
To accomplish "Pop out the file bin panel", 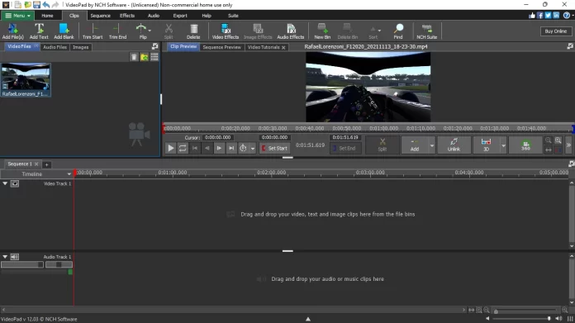I will [154, 46].
